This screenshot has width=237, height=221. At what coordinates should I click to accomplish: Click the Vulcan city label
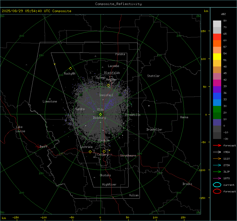click(x=134, y=195)
